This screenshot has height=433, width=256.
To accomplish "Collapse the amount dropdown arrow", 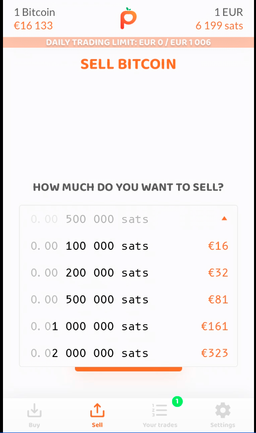I will 224,218.
